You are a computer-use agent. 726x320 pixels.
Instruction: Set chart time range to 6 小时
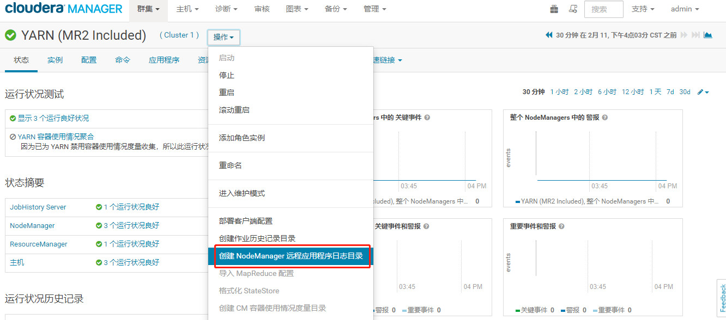tap(607, 92)
